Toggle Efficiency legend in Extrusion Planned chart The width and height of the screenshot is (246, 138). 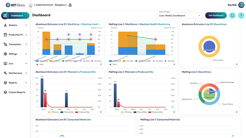point(53,112)
